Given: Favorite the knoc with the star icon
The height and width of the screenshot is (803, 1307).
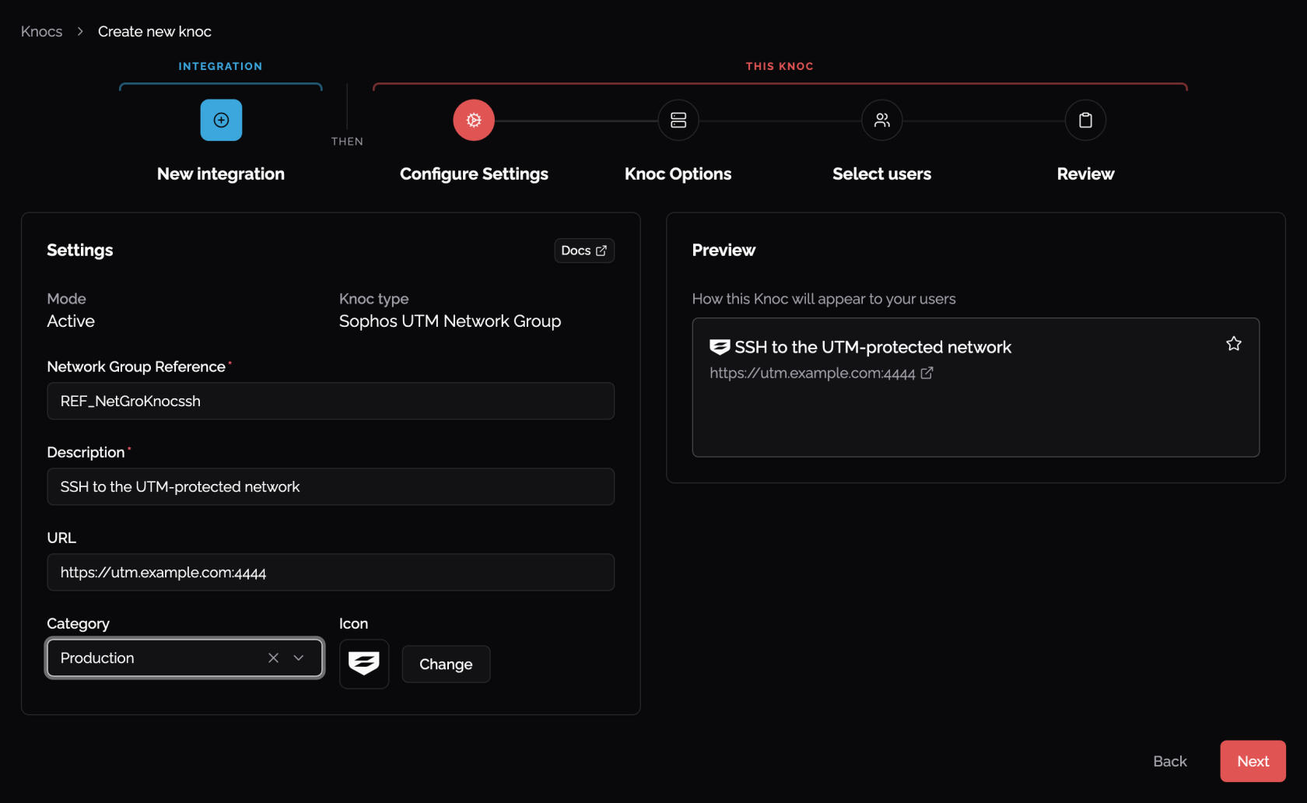Looking at the screenshot, I should click(x=1233, y=343).
